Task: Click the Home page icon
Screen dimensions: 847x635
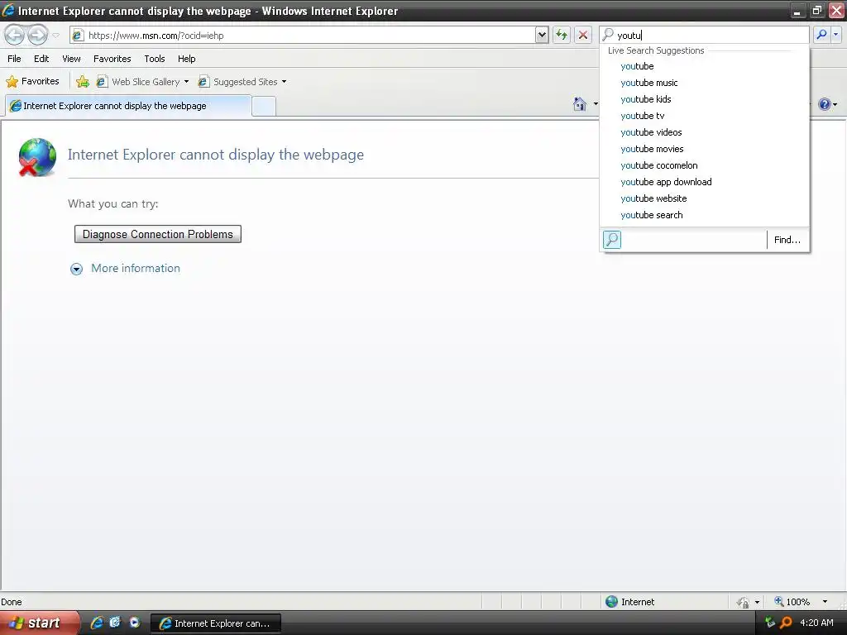Action: point(580,103)
